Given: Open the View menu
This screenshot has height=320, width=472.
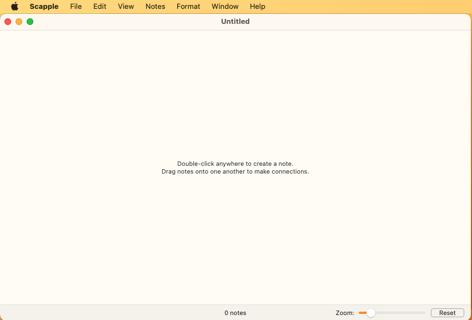Looking at the screenshot, I should click(x=126, y=6).
